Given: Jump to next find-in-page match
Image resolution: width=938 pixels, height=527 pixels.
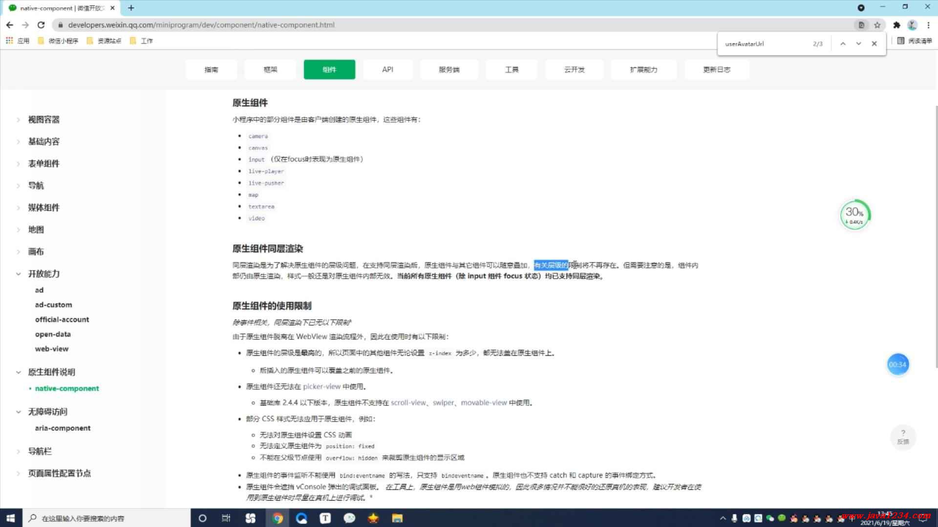Looking at the screenshot, I should point(858,43).
